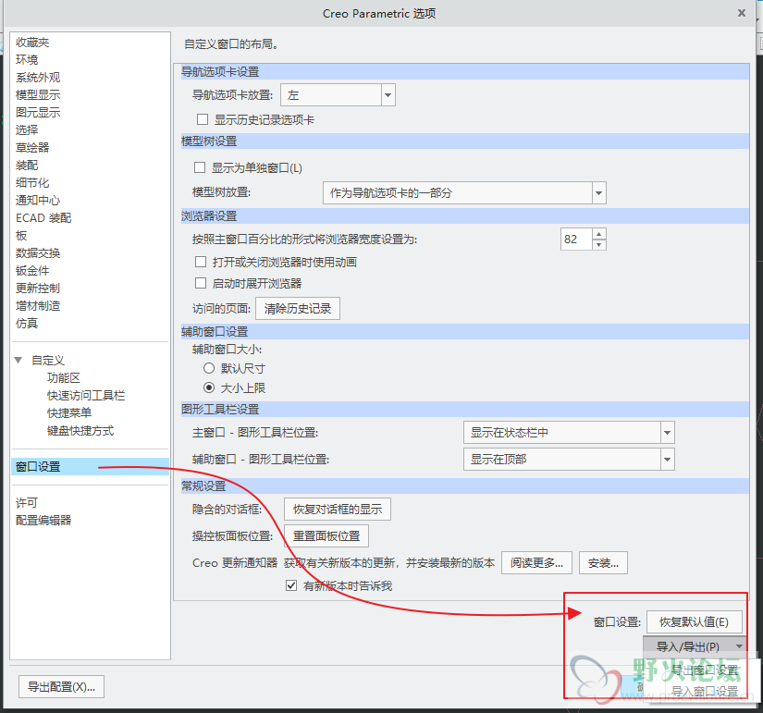
Task: Open 主窗口 图形工具栏位置 dropdown
Action: (x=569, y=432)
